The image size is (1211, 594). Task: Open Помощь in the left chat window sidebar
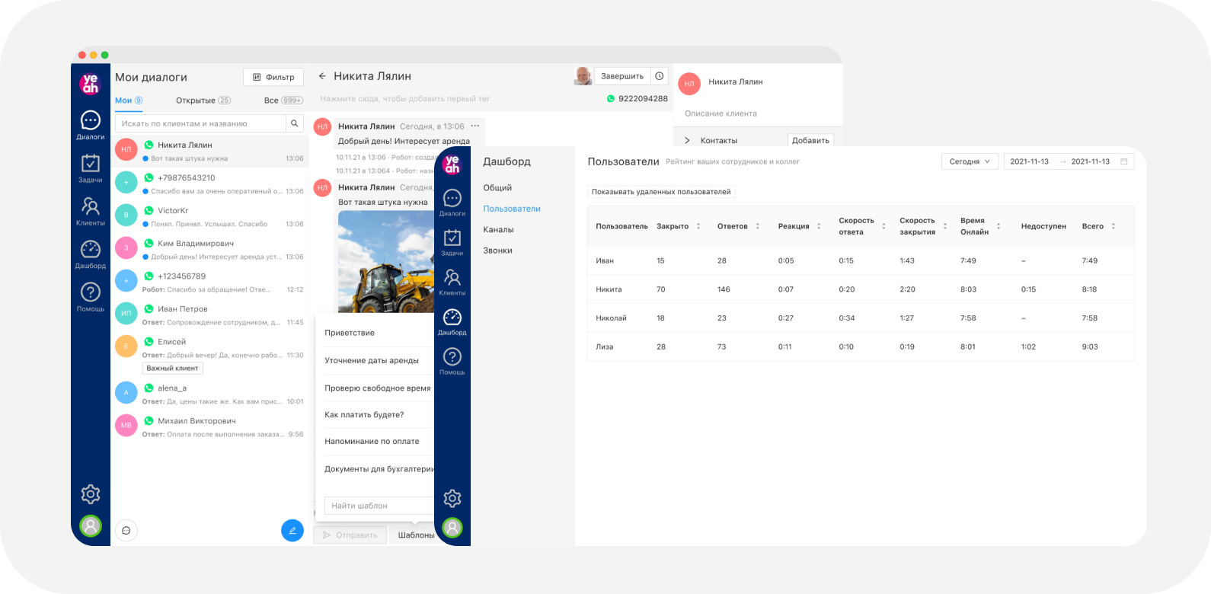(x=90, y=297)
